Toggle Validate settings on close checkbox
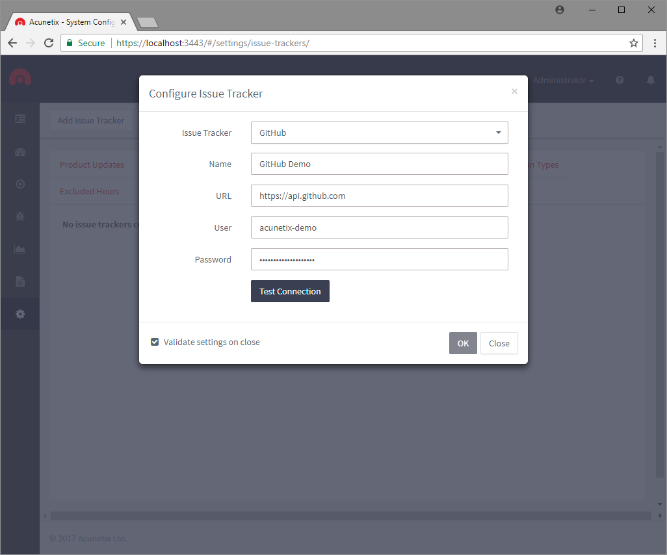The image size is (667, 555). point(155,342)
